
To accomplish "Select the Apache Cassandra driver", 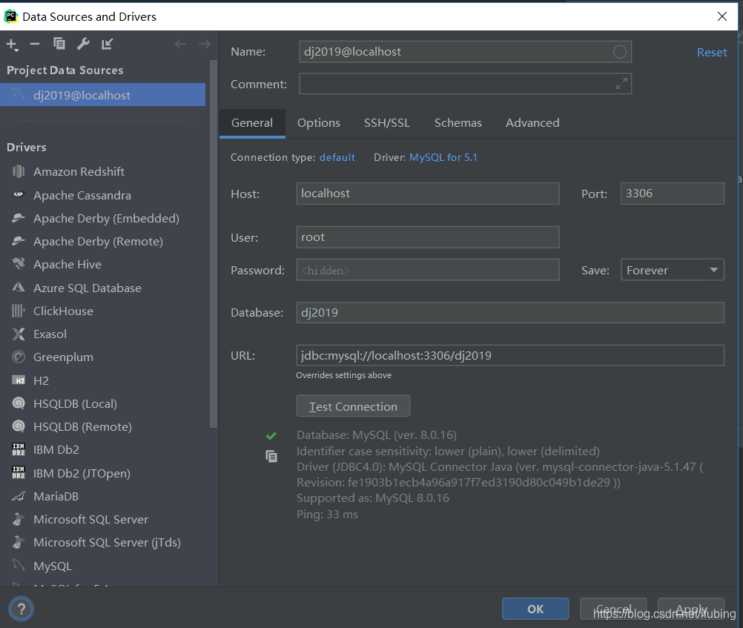I will coord(103,195).
